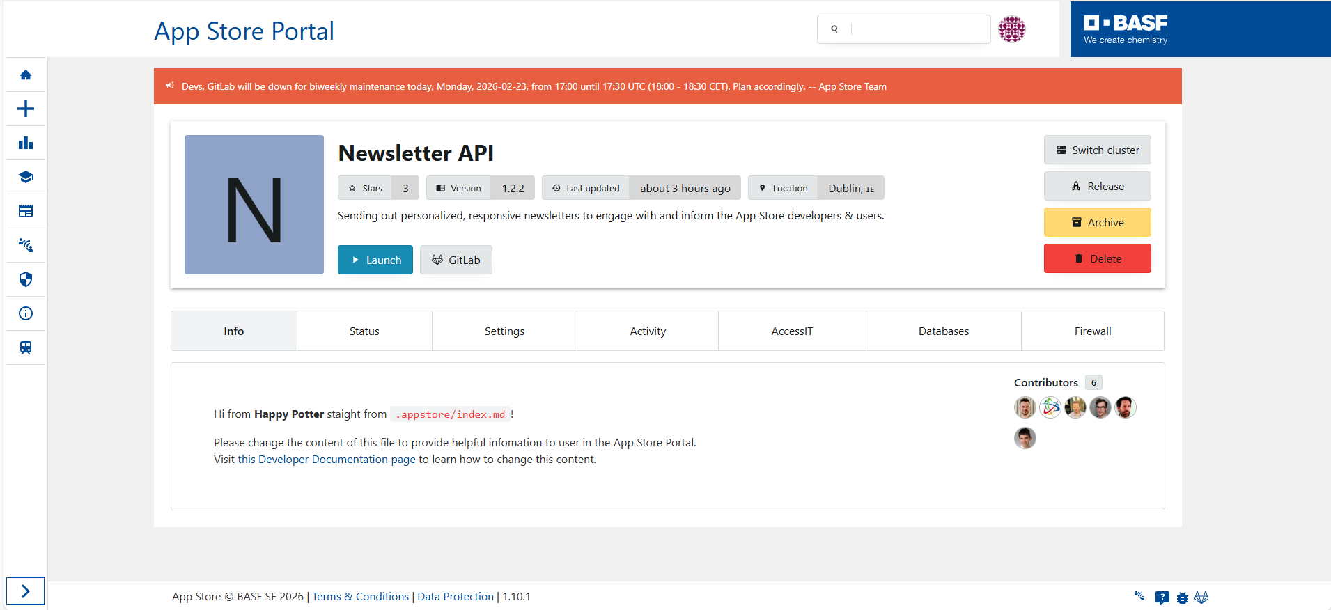Screen dimensions: 1331x610
Task: Select the Info tab
Action: click(x=234, y=331)
